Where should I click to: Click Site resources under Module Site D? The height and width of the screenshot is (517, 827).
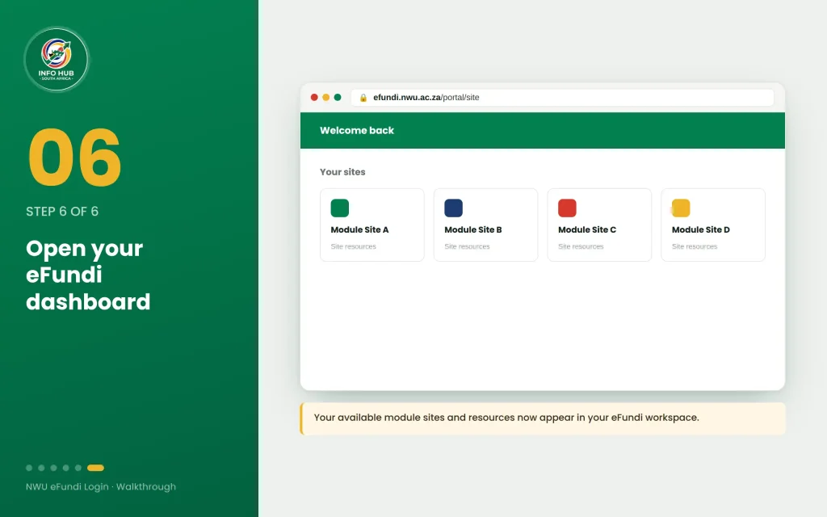click(x=695, y=246)
